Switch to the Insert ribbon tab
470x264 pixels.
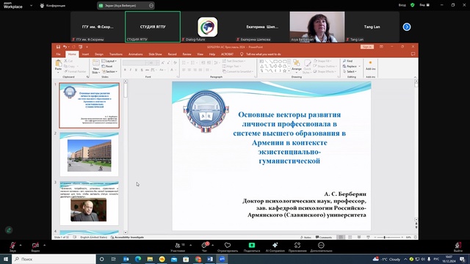(85, 54)
